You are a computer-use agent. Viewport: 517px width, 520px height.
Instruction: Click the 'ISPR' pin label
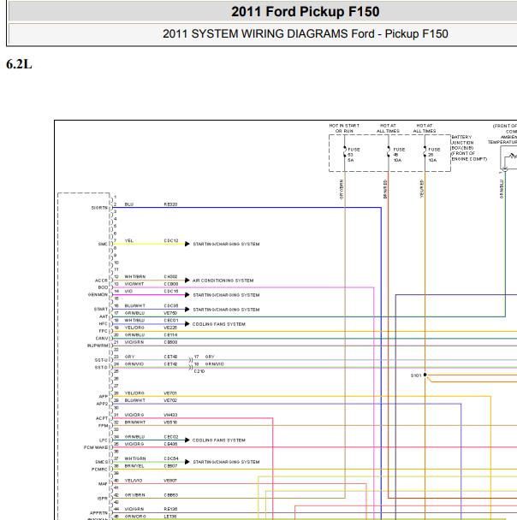tap(103, 499)
